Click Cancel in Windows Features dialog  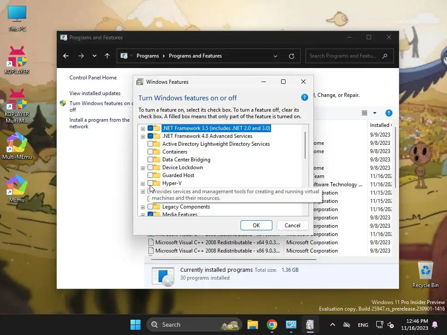pos(292,226)
